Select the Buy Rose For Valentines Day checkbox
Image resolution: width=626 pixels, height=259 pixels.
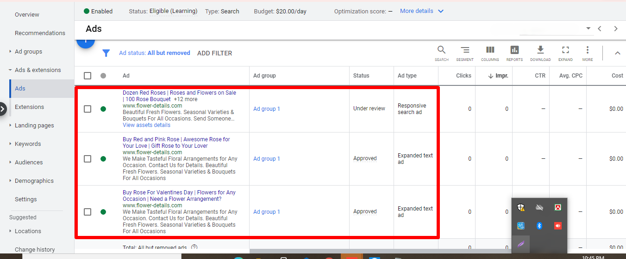pyautogui.click(x=88, y=212)
